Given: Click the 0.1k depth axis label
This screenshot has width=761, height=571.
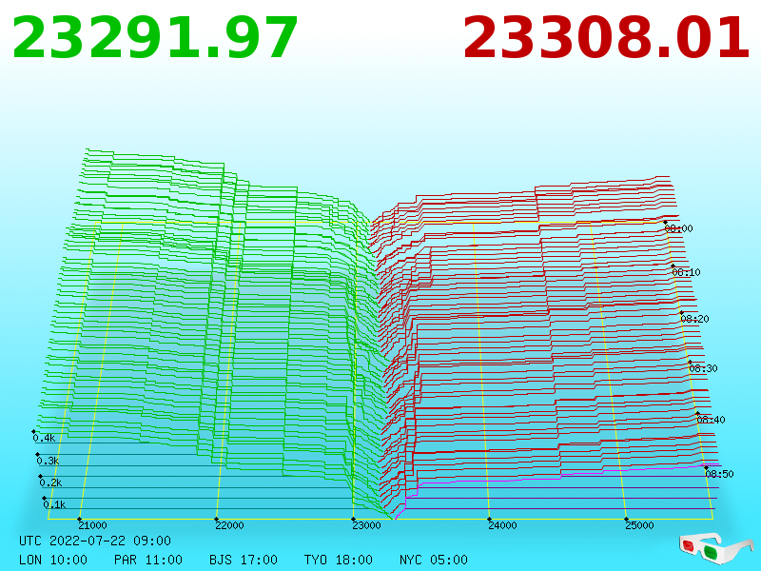Looking at the screenshot, I should [x=54, y=504].
